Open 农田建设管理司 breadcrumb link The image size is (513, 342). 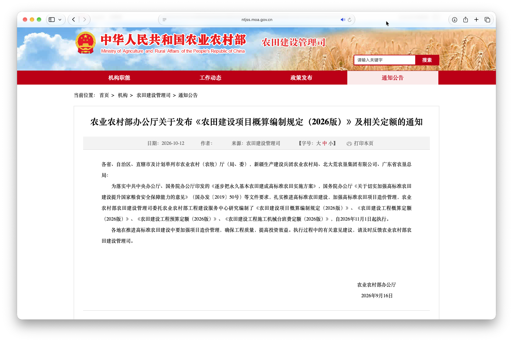coord(154,95)
